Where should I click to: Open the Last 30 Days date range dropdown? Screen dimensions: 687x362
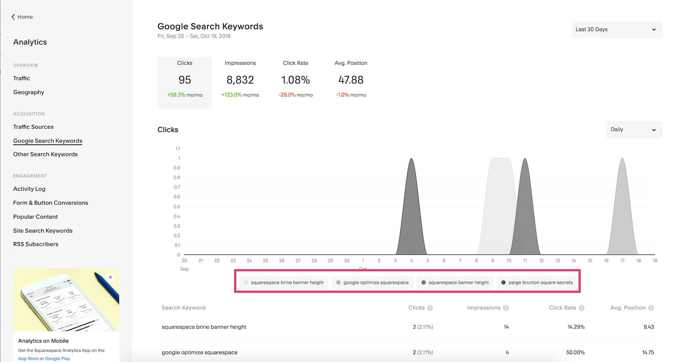click(x=616, y=29)
